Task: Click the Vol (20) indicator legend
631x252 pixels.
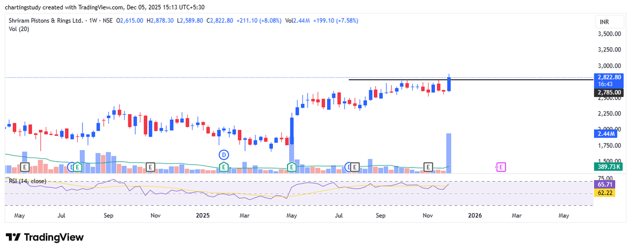Action: pos(18,29)
